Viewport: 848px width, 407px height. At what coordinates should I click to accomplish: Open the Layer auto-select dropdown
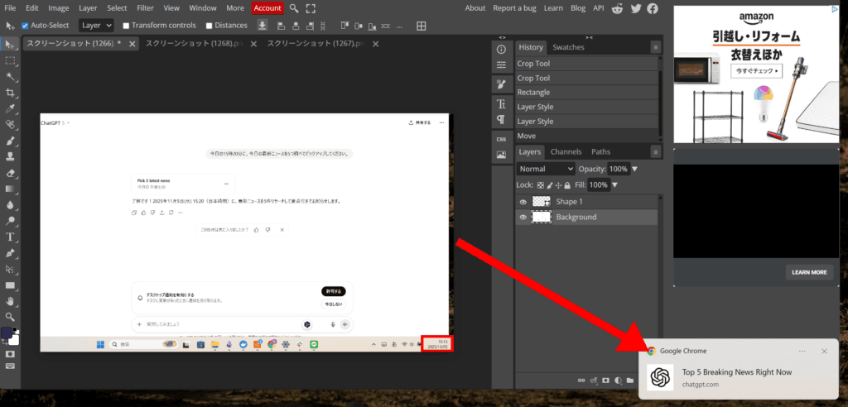coord(96,26)
